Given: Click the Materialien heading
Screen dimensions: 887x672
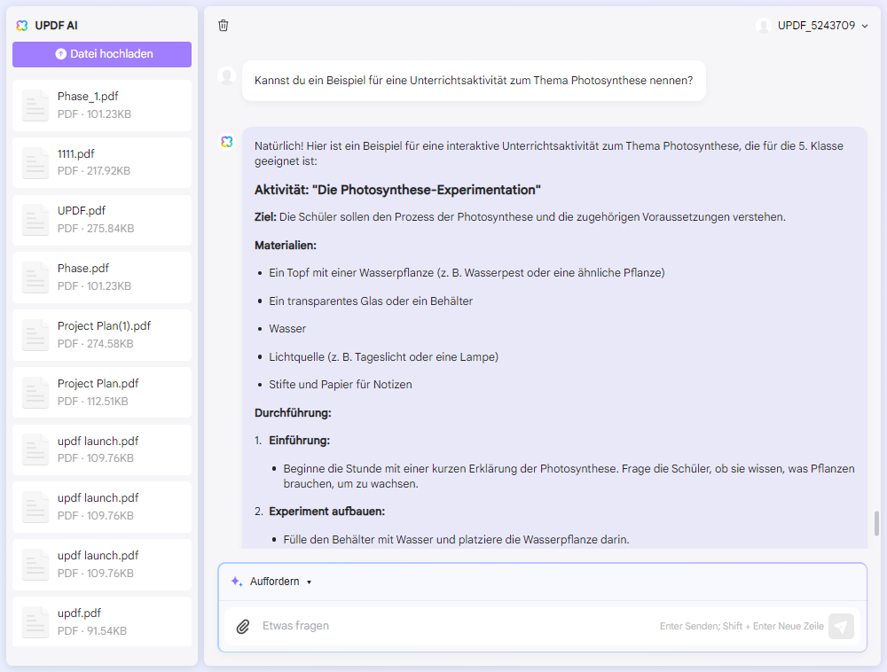Looking at the screenshot, I should (x=286, y=246).
